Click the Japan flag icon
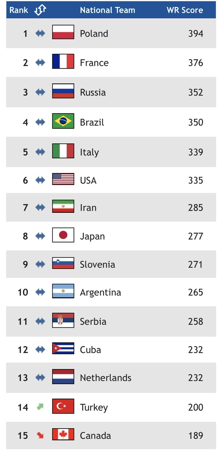 tap(63, 235)
